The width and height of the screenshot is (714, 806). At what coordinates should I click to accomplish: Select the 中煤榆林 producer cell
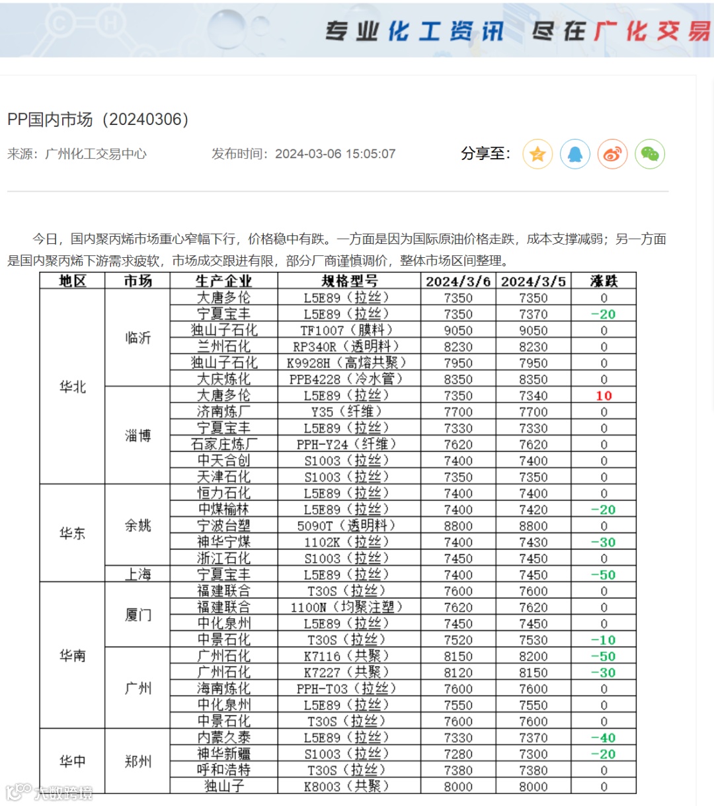coord(224,509)
